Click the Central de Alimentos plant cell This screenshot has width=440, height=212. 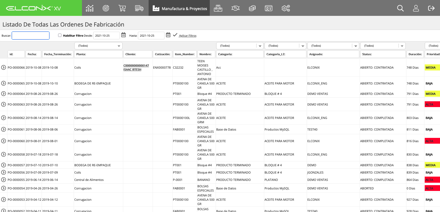pyautogui.click(x=89, y=180)
